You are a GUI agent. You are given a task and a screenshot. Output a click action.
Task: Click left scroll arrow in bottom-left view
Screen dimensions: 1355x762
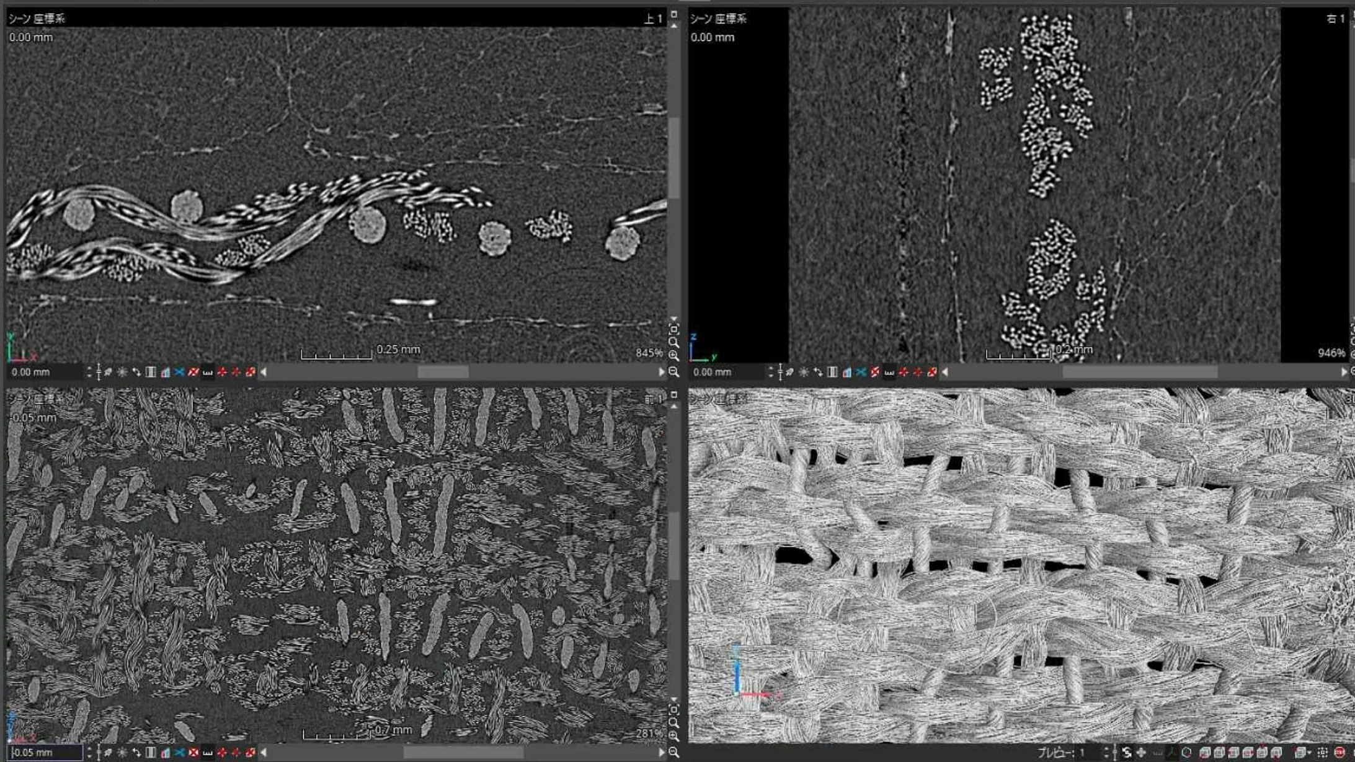264,752
